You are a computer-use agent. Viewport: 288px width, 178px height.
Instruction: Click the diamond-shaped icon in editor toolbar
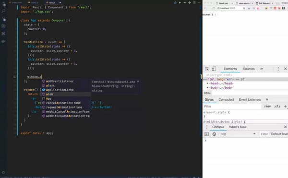[x=190, y=2]
